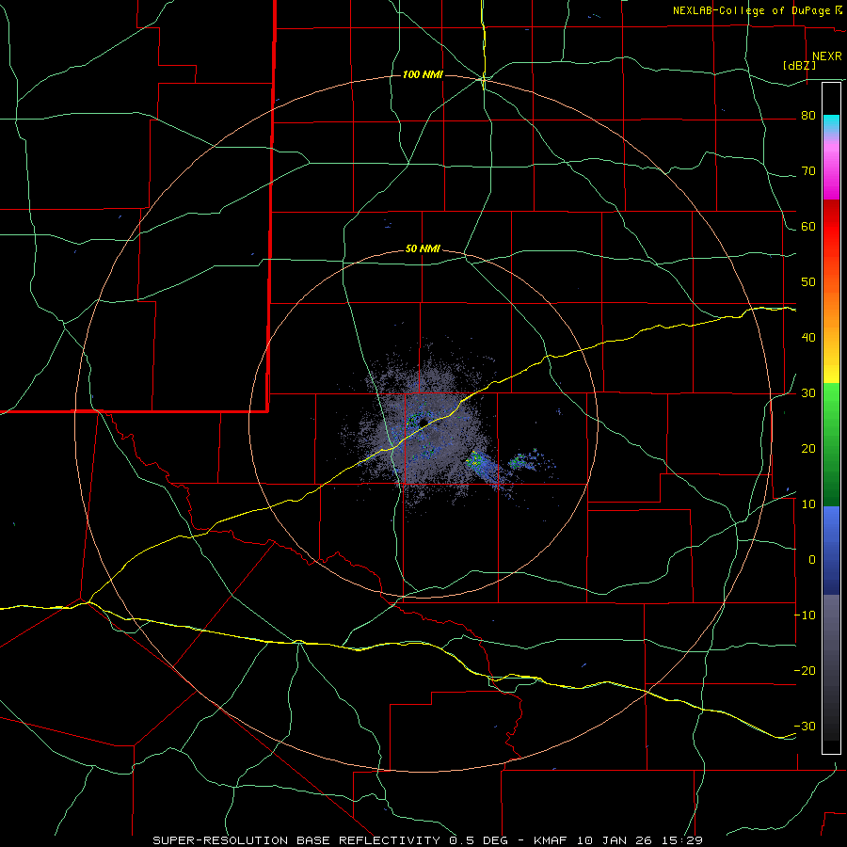
Task: Click the '10 JAN 26 15:29' timestamp
Action: (x=640, y=840)
